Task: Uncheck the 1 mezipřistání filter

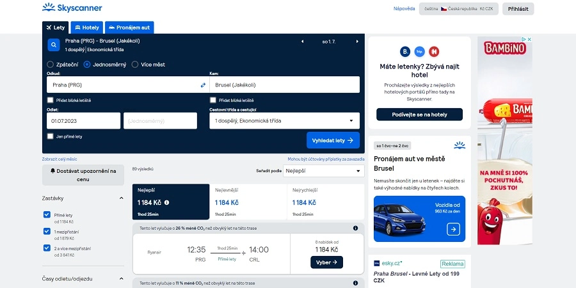Action: [47, 231]
